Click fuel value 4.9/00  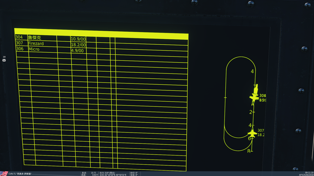pyautogui.click(x=77, y=51)
